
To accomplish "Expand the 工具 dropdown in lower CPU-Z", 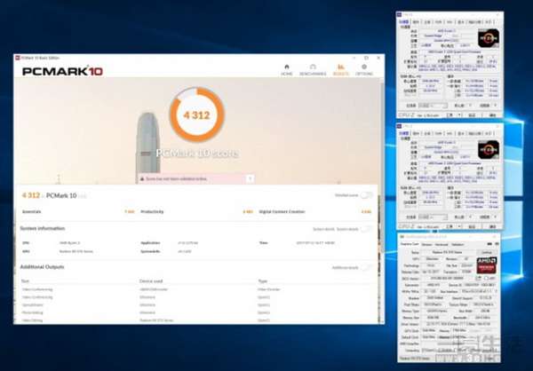I will (x=459, y=226).
